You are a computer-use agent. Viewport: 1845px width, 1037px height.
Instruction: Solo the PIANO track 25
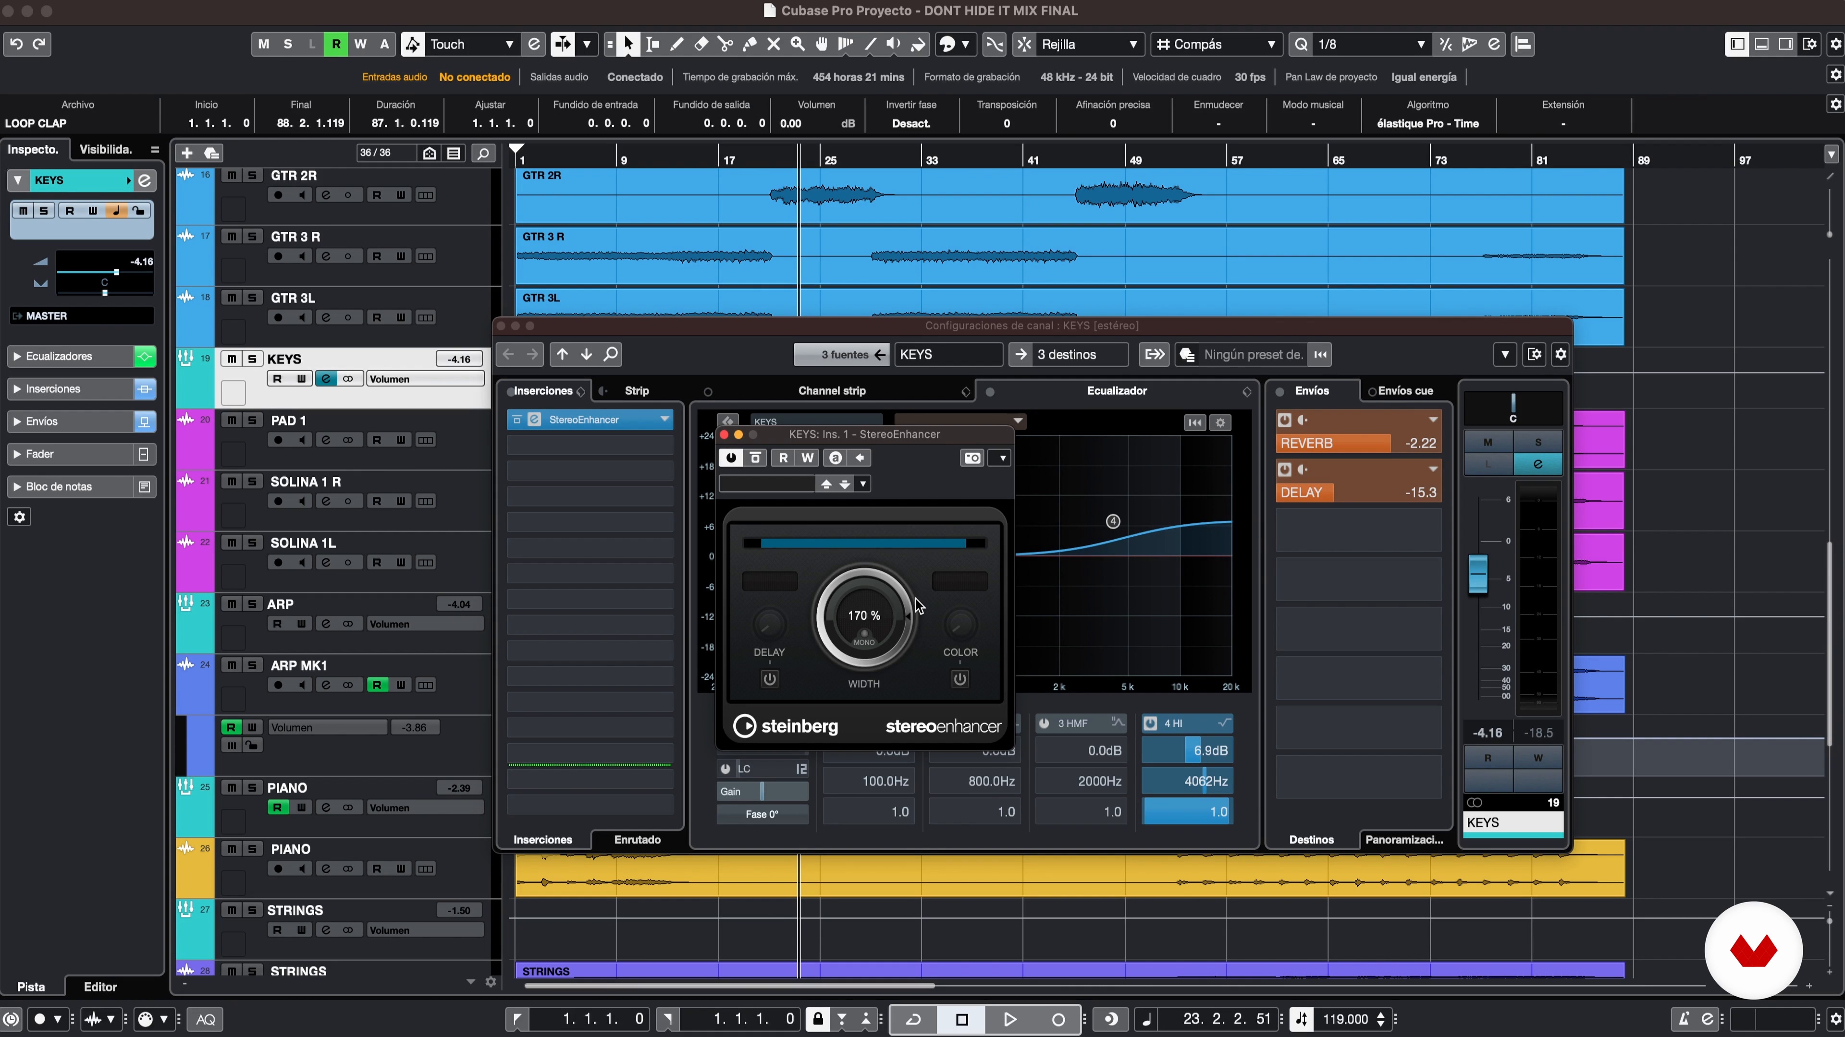(252, 787)
